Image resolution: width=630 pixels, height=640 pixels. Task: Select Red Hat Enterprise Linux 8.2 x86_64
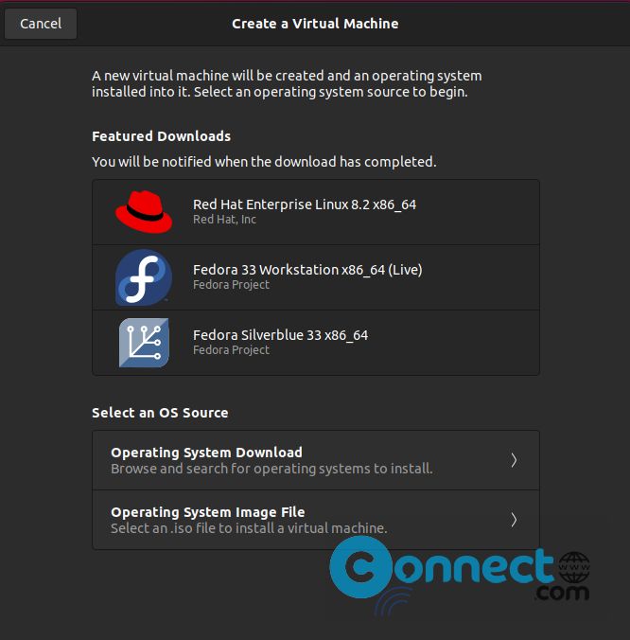(x=316, y=212)
